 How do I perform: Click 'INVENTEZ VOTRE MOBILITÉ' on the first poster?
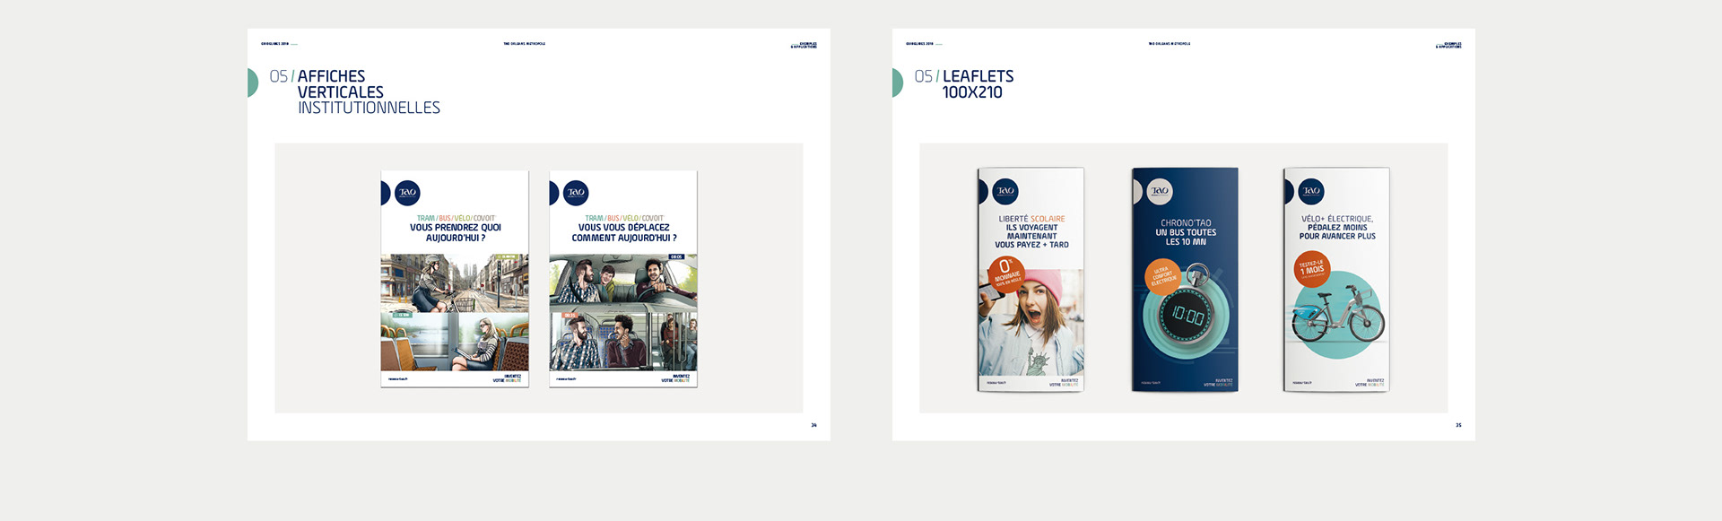507,378
